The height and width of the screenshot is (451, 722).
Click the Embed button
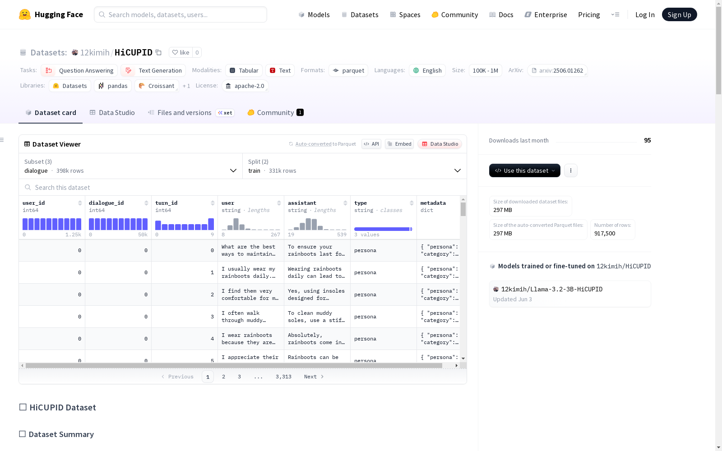399,144
